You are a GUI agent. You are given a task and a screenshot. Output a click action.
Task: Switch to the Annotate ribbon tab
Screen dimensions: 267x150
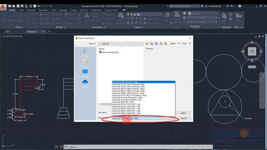pos(31,10)
